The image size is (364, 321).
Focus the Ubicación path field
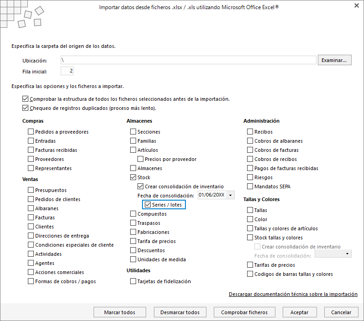(188, 60)
